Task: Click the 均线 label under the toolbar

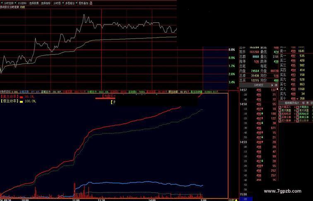Action: point(22,7)
